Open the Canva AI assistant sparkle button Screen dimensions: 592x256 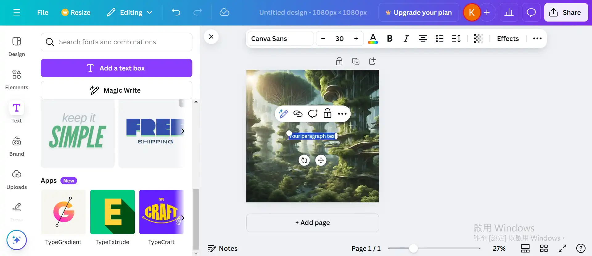(x=17, y=240)
